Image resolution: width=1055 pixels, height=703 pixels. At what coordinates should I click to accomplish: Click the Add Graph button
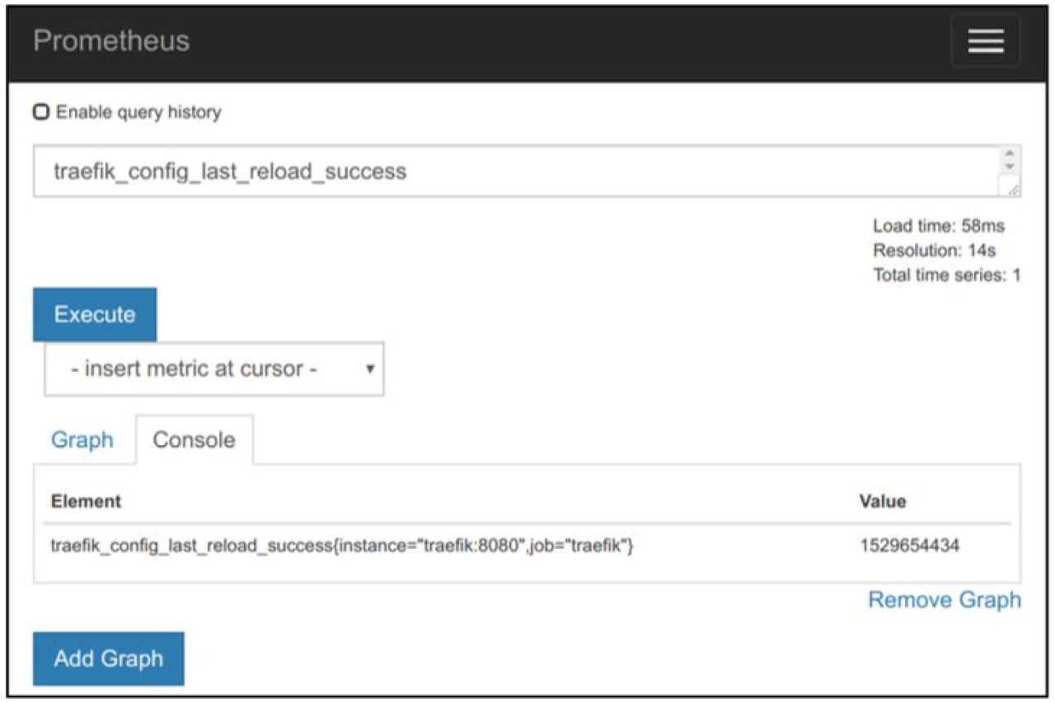click(109, 658)
